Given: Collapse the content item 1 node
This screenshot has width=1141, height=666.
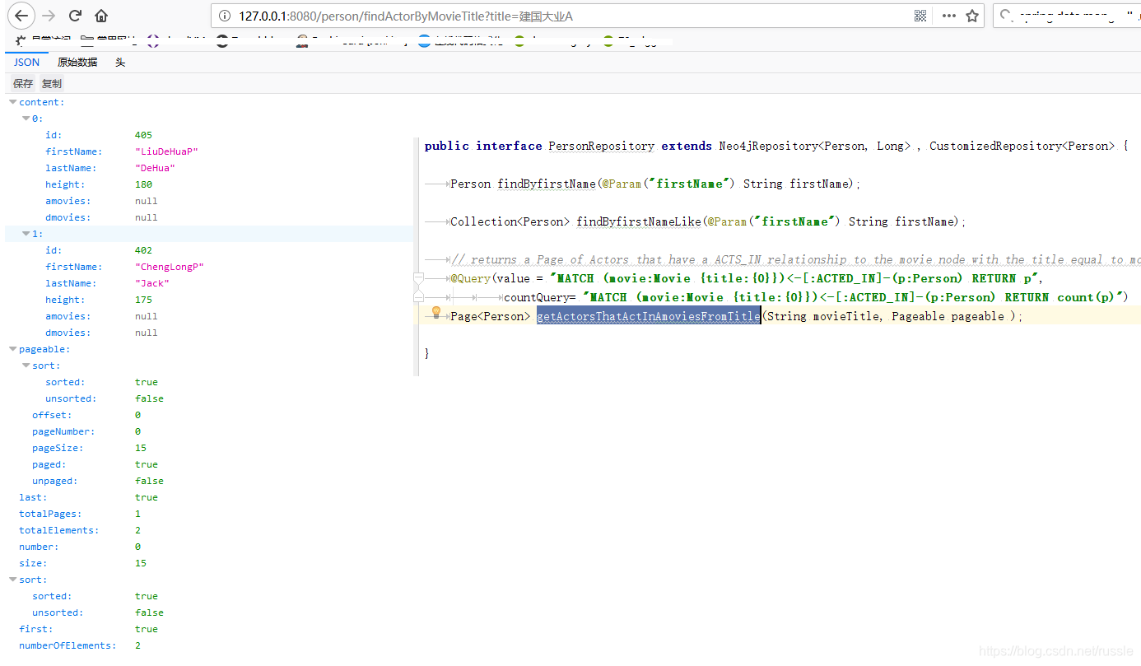Looking at the screenshot, I should (x=26, y=234).
